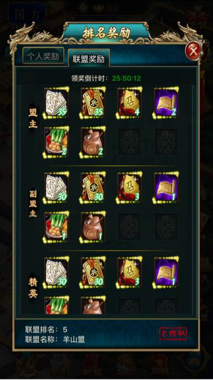Close the 排名奖励 dialog
The image size is (213, 380).
193,51
